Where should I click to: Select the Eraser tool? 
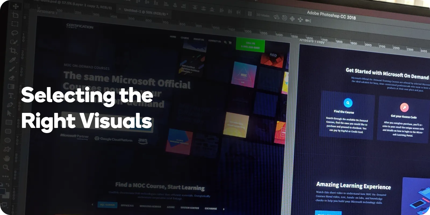(x=12, y=78)
